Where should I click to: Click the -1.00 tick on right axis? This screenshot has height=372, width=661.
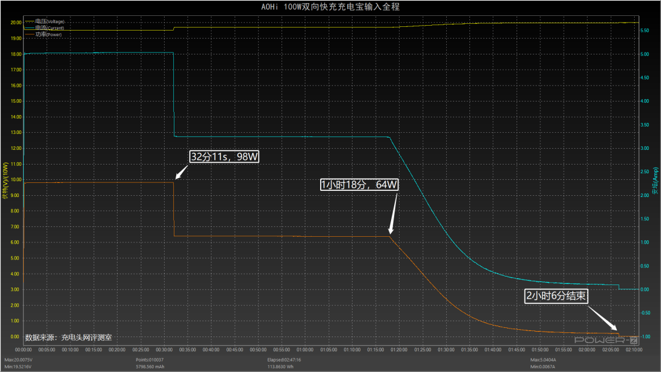646,337
